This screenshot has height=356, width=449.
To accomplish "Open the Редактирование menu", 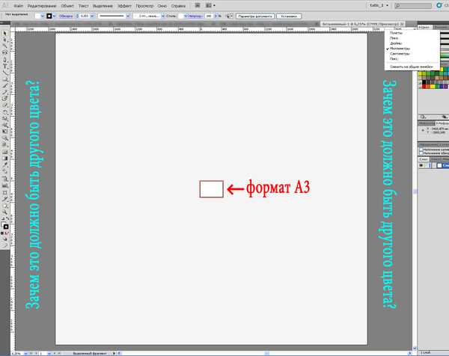I will pyautogui.click(x=42, y=6).
